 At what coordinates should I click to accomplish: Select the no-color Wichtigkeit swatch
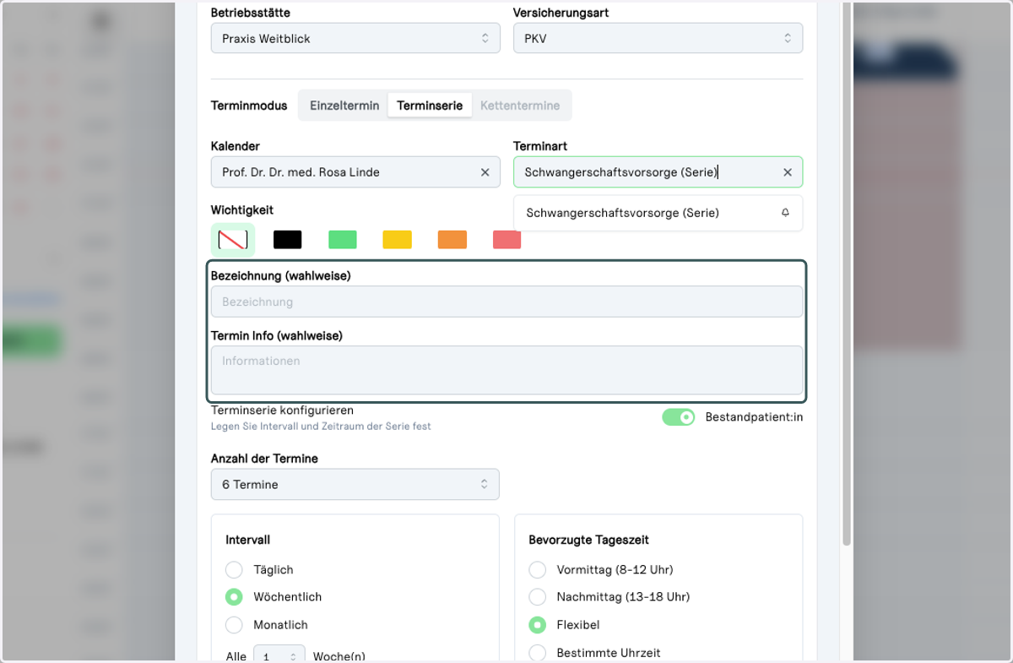click(233, 240)
